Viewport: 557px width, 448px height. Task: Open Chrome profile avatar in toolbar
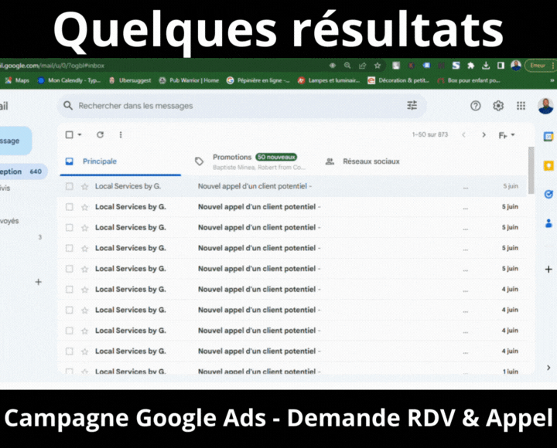[x=516, y=66]
